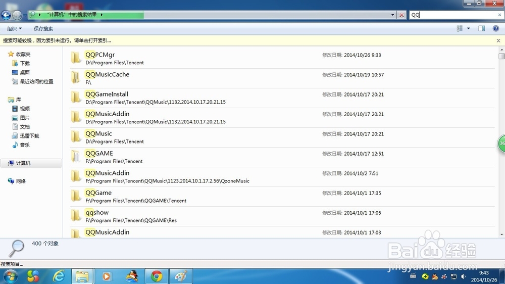Screen dimensions: 505x284
Task: Click the yellow index warning message
Action: click(57, 40)
